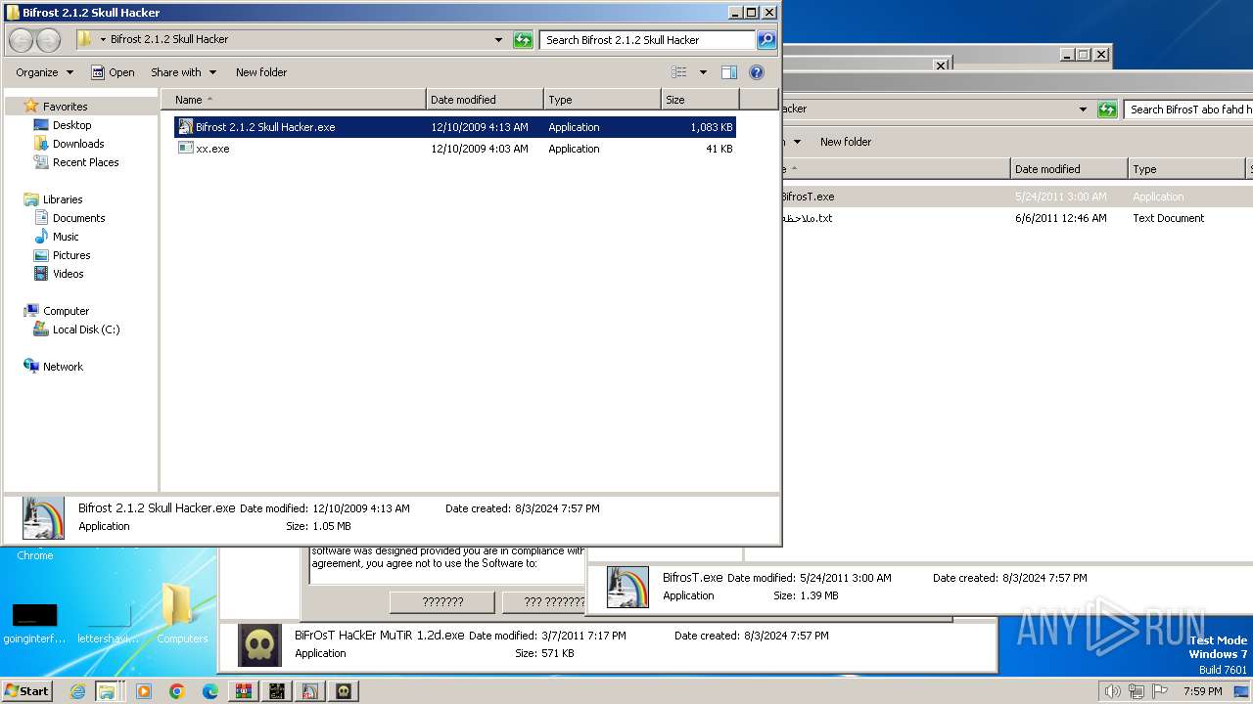Open Recent Places in Favorites
This screenshot has height=704, width=1253.
[x=85, y=162]
